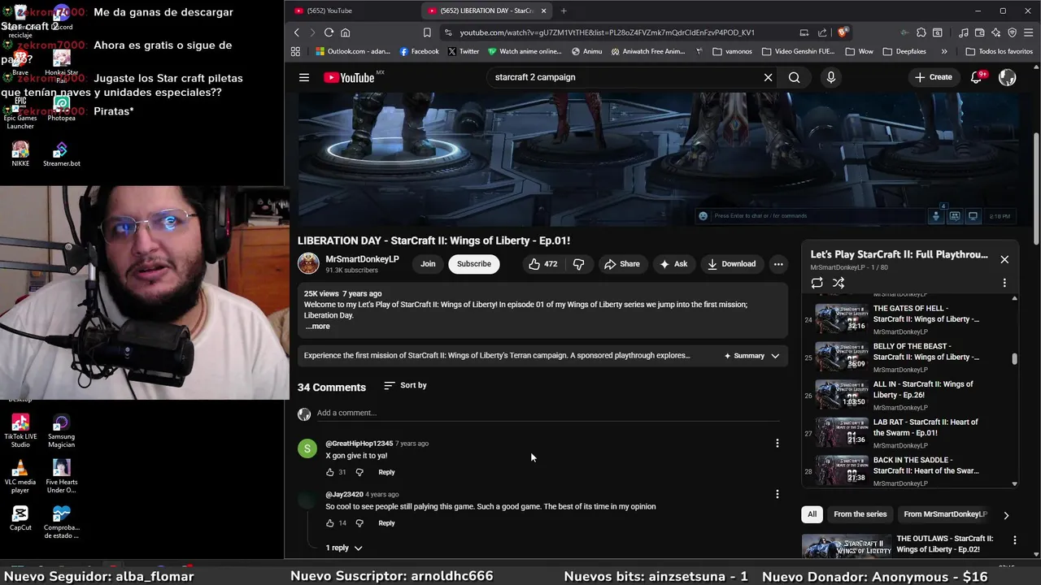The width and height of the screenshot is (1041, 585).
Task: Select the Samsung Magician desktop icon
Action: click(61, 430)
